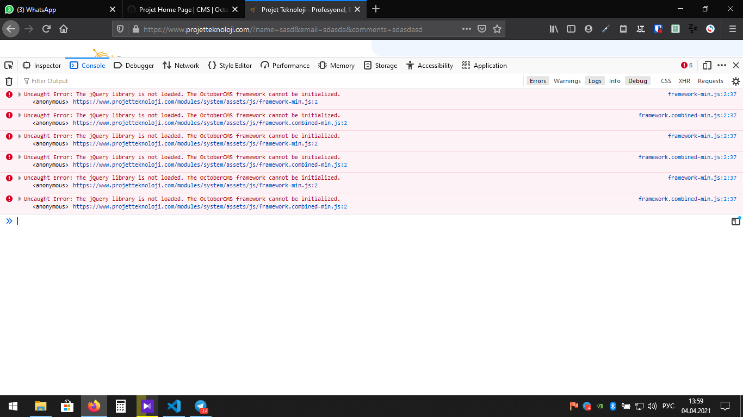The image size is (743, 417).
Task: Open Visual Studio Code from taskbar
Action: click(x=174, y=406)
